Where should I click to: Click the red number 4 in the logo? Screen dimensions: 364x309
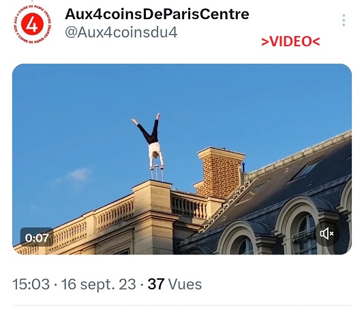[32, 25]
